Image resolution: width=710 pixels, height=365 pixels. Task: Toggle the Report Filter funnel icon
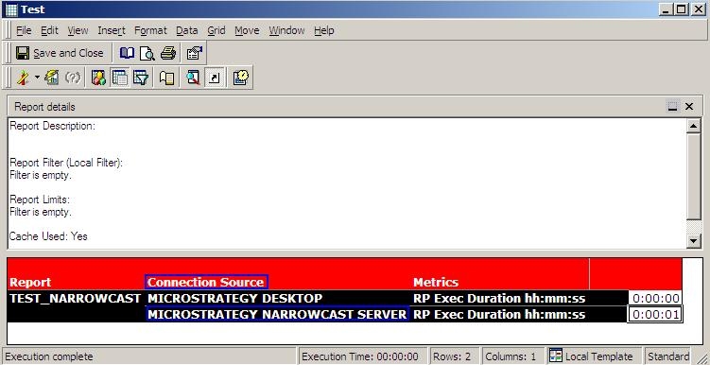(x=141, y=78)
